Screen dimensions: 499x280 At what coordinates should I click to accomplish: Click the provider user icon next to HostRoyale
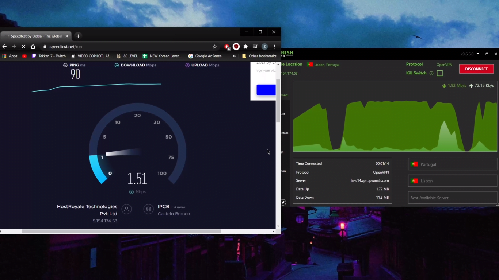126,209
